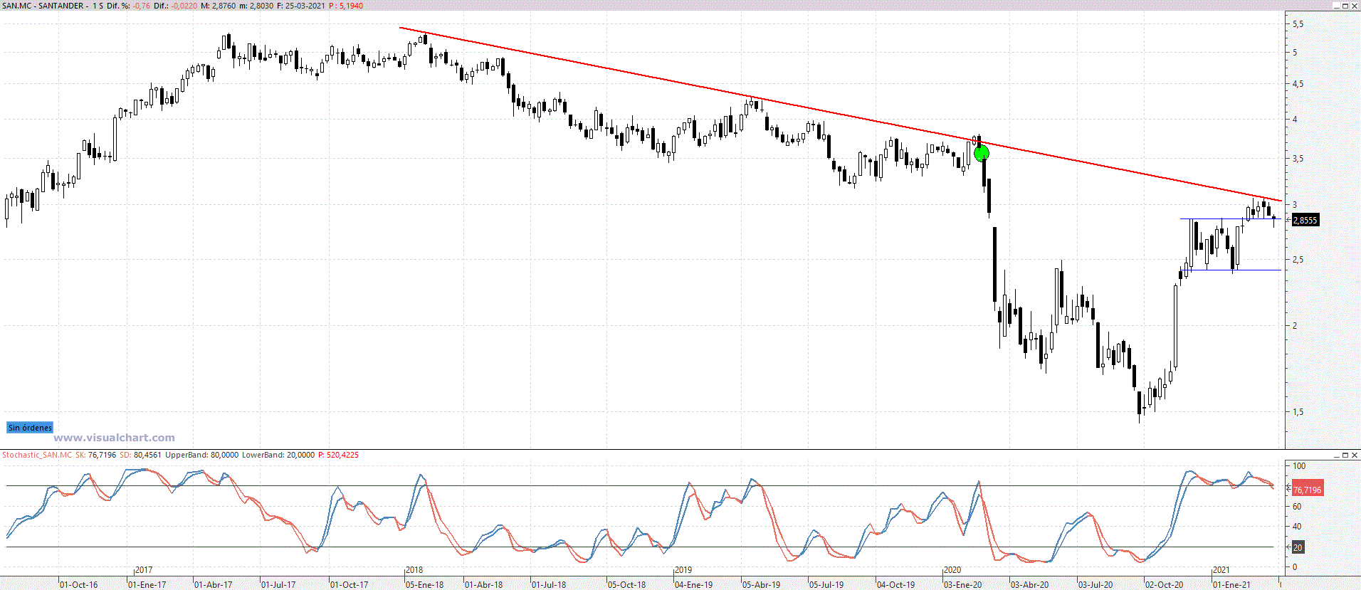Select the 2021 year marker on time axis
The height and width of the screenshot is (590, 1361).
click(x=1221, y=570)
